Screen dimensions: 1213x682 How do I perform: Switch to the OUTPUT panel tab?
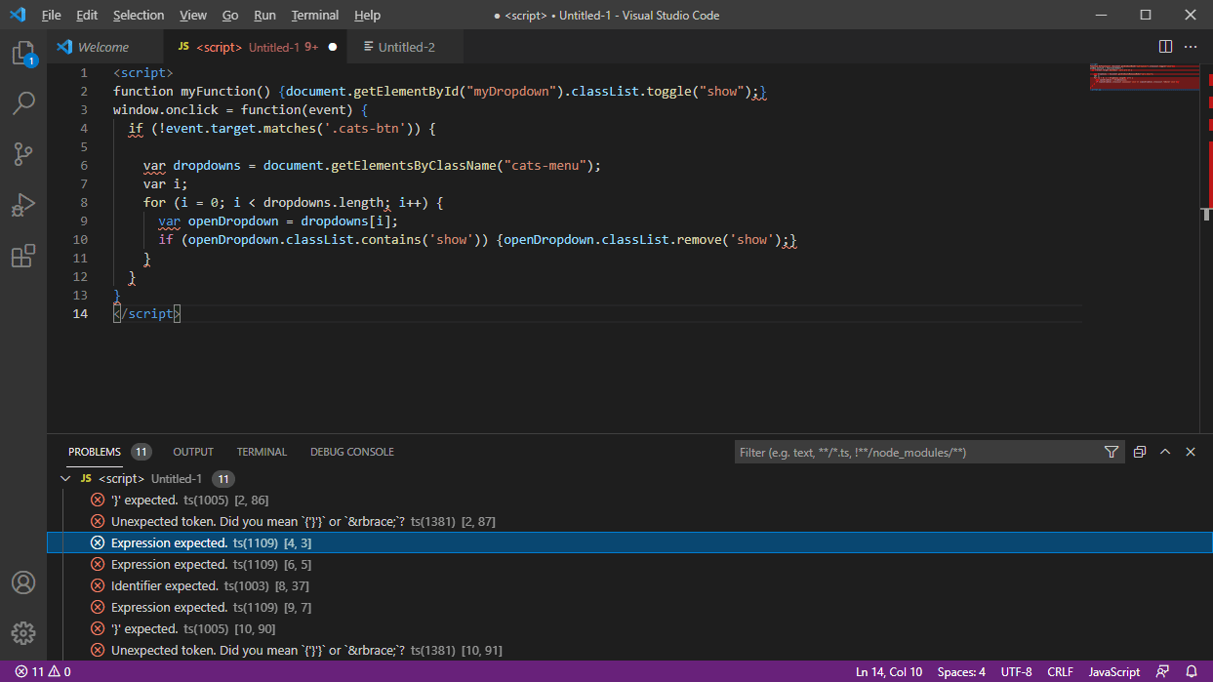[193, 452]
